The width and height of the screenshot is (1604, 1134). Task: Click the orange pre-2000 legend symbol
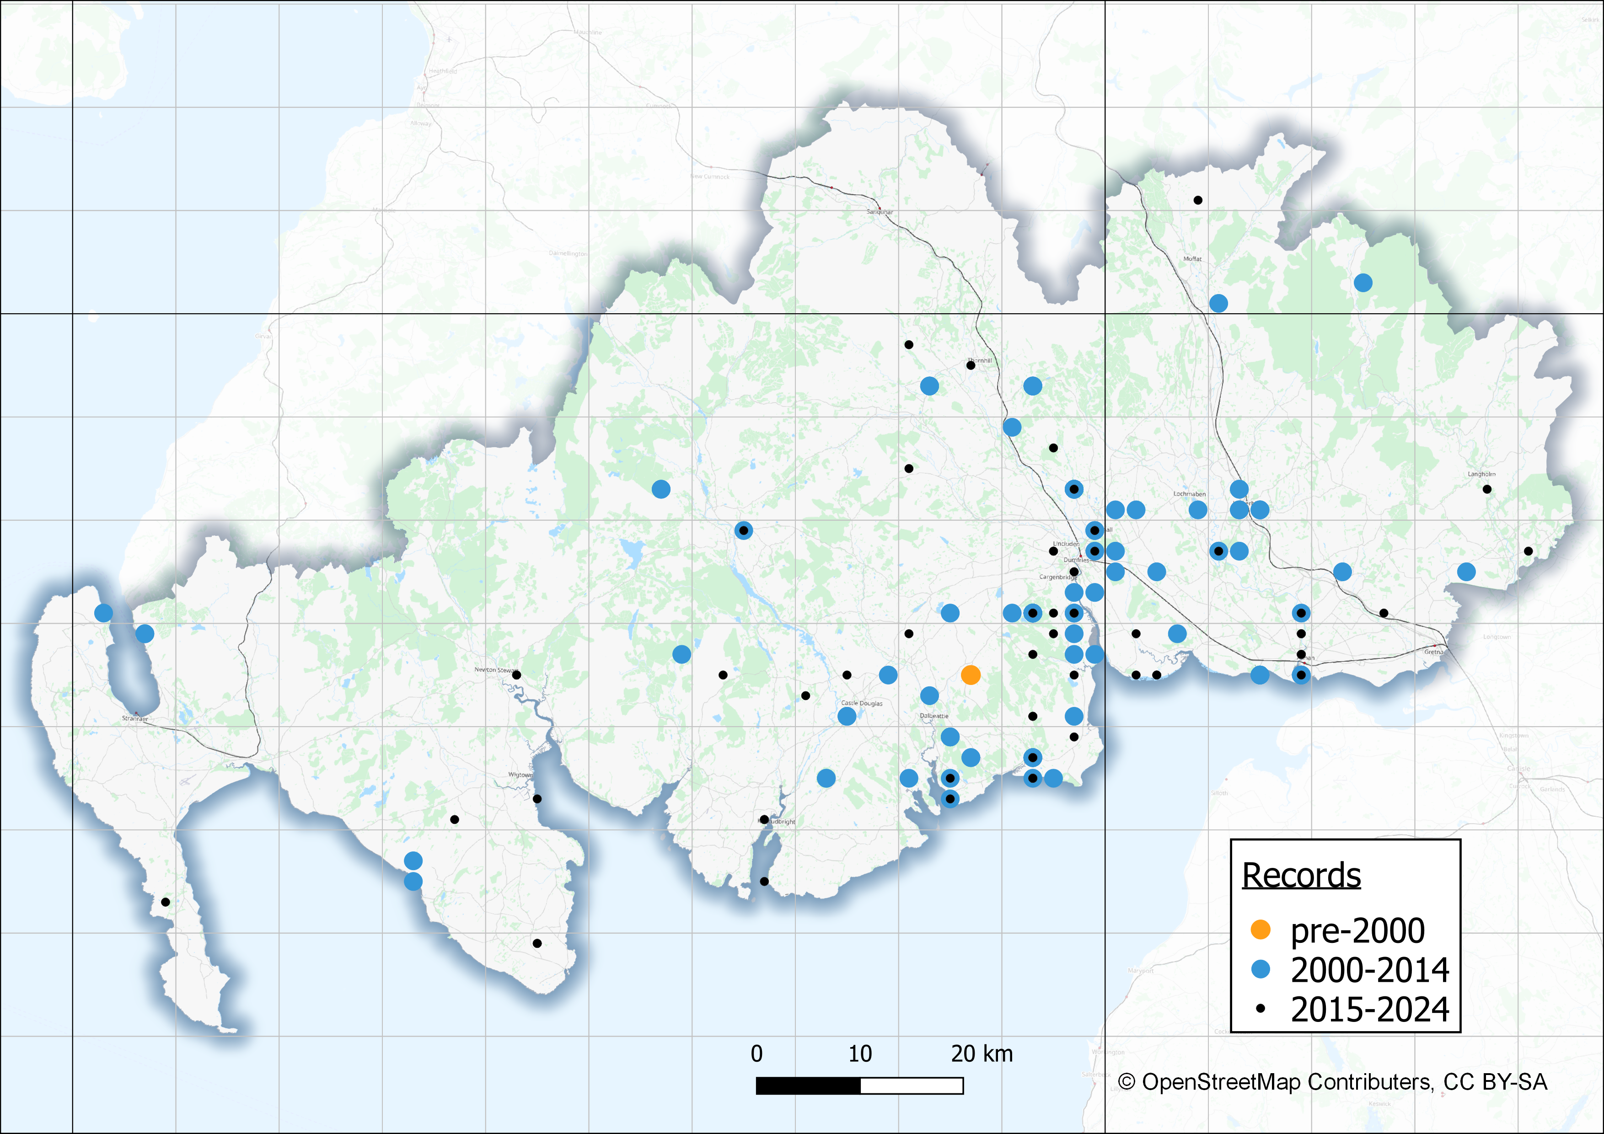tap(1261, 930)
